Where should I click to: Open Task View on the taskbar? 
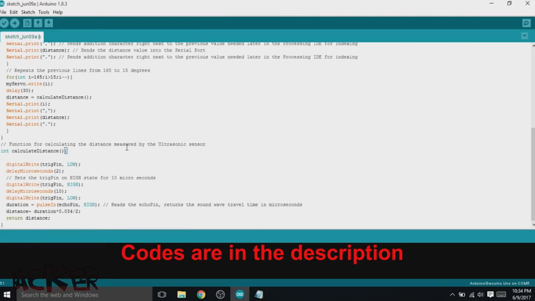tap(162, 294)
